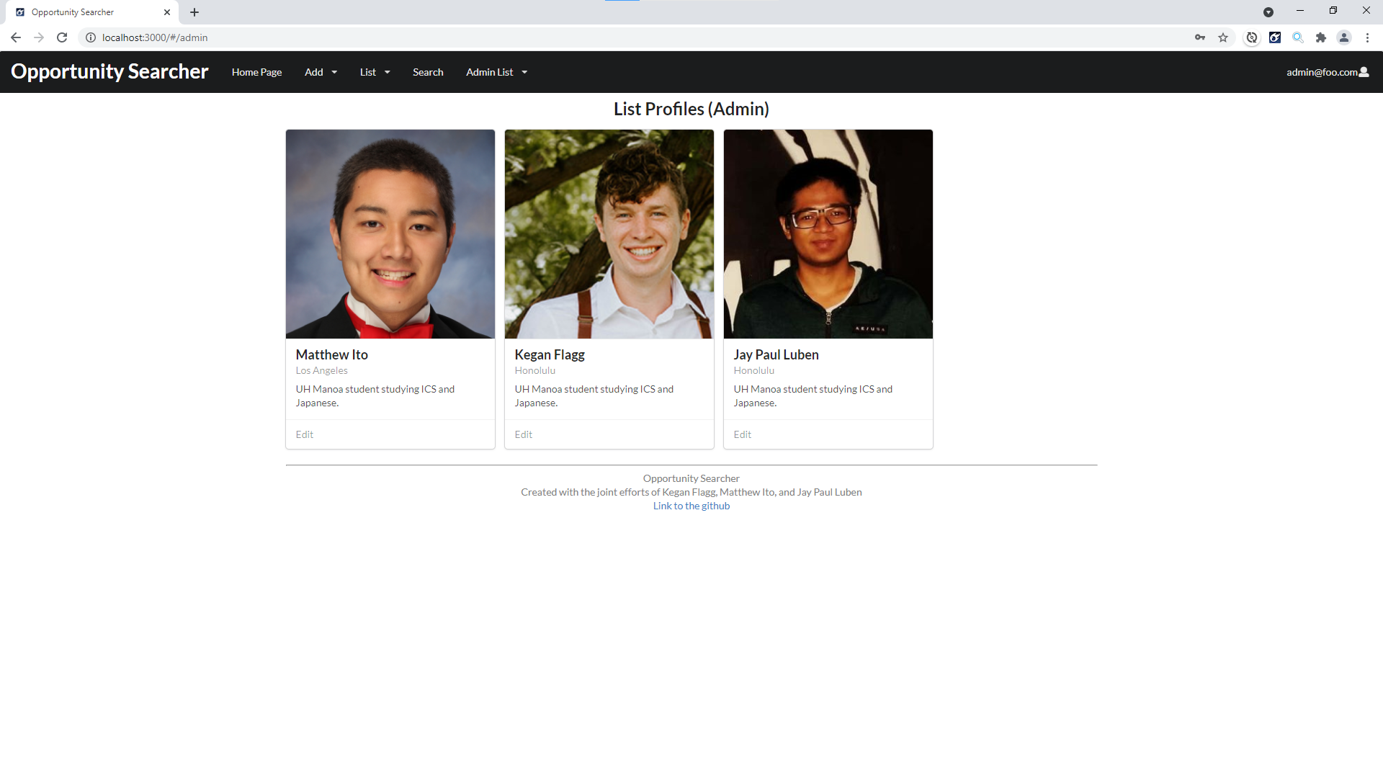The width and height of the screenshot is (1383, 778).
Task: Edit Kegan Flagg's profile
Action: (524, 434)
